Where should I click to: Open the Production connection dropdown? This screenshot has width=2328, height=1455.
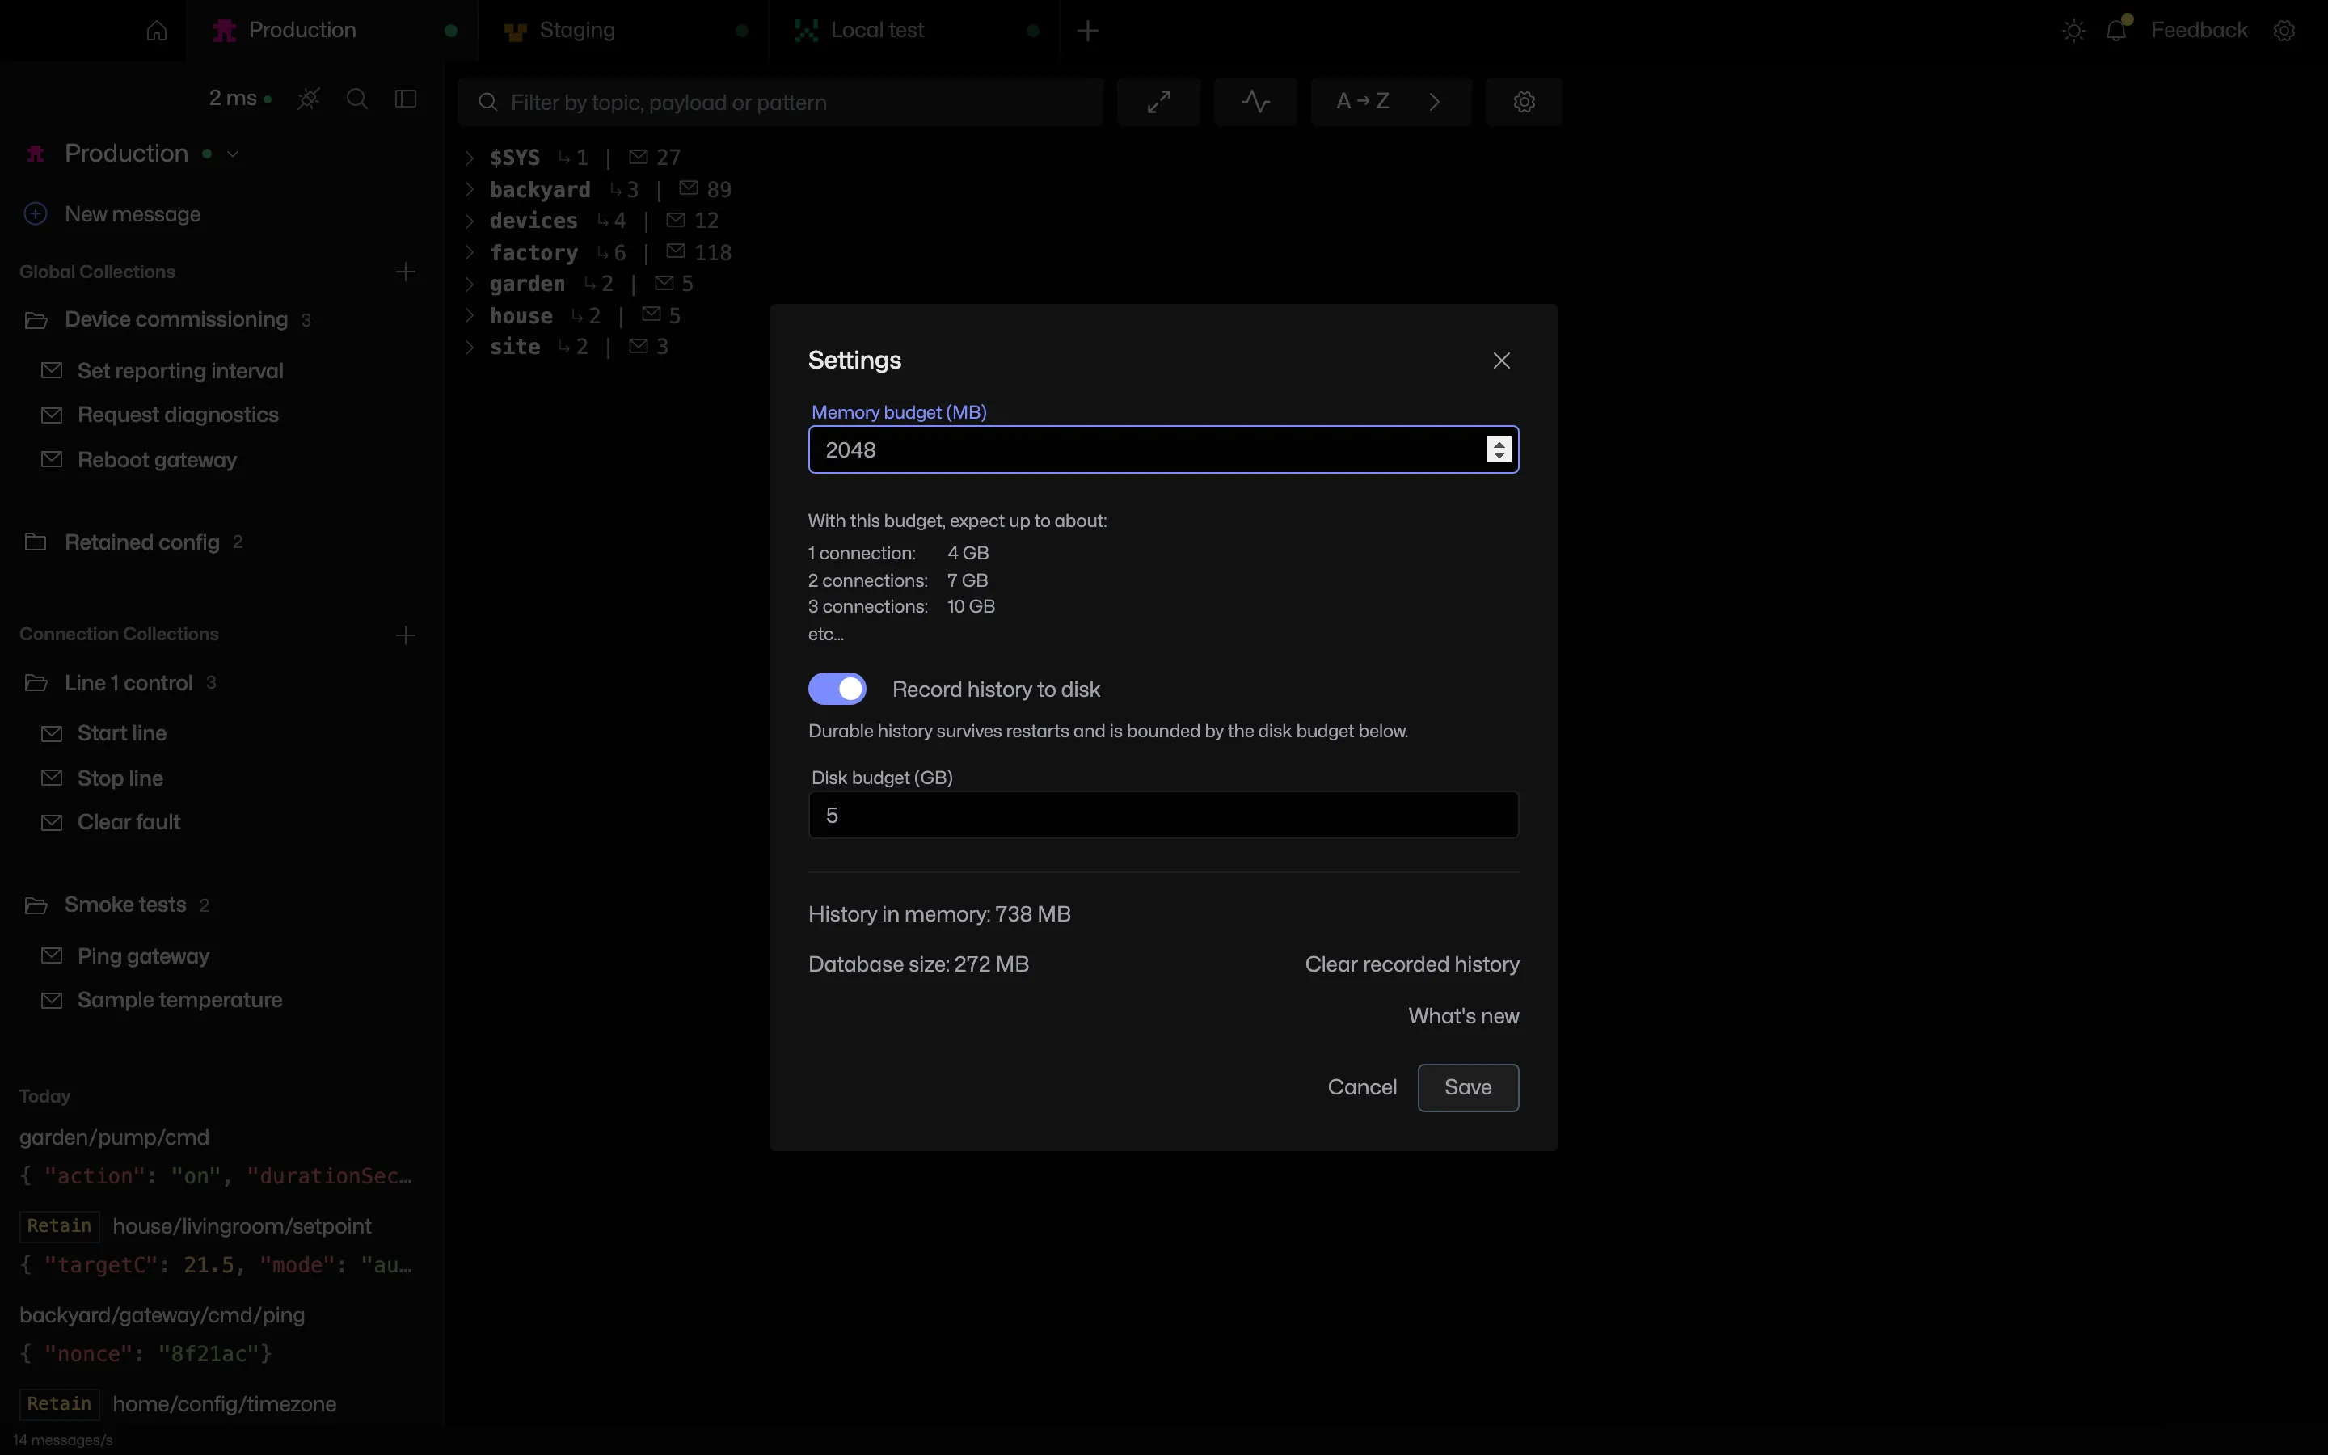[x=233, y=154]
